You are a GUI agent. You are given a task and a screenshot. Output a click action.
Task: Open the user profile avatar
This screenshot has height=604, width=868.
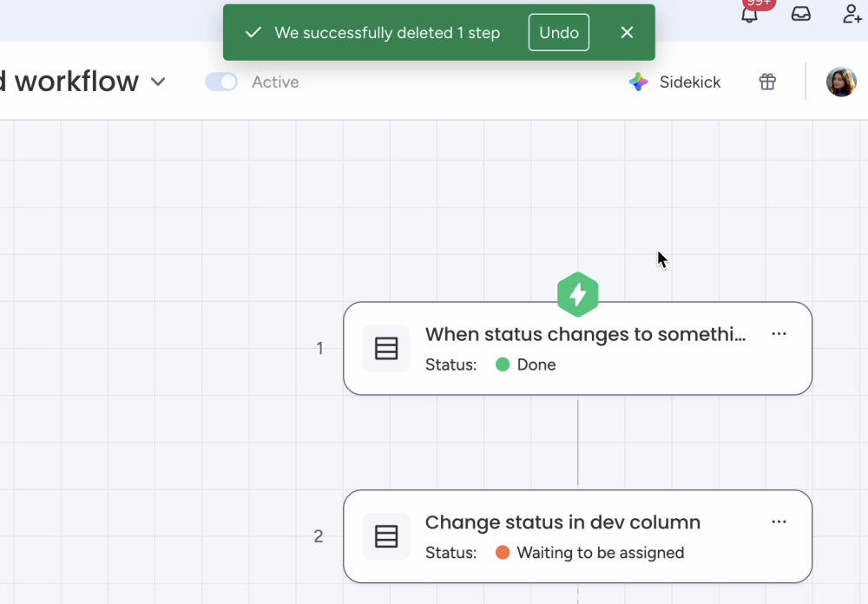(840, 82)
